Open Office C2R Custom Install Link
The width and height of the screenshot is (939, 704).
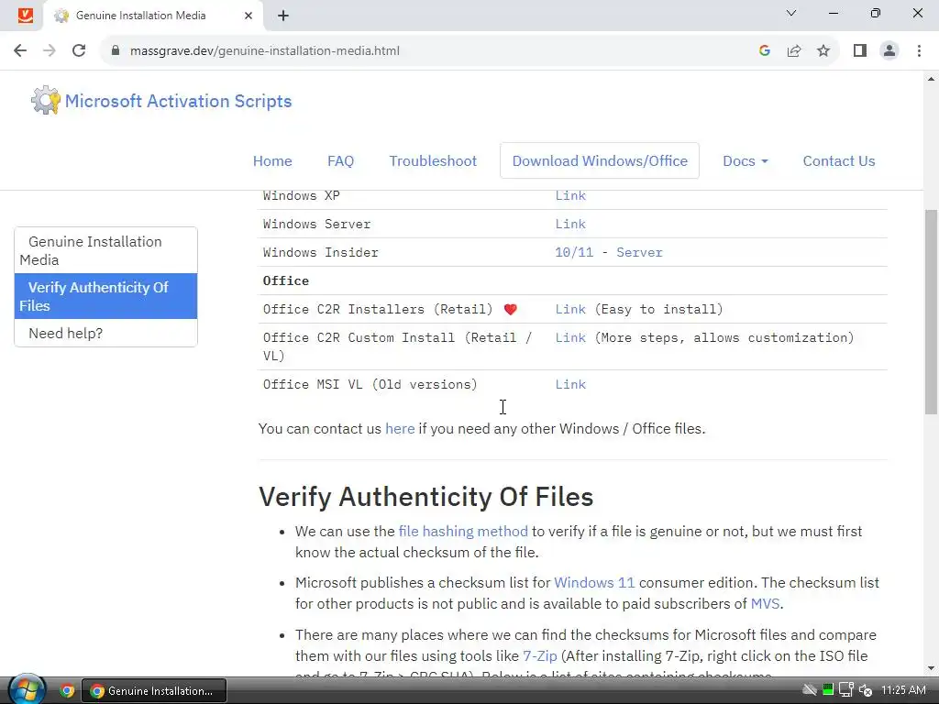[x=570, y=337]
